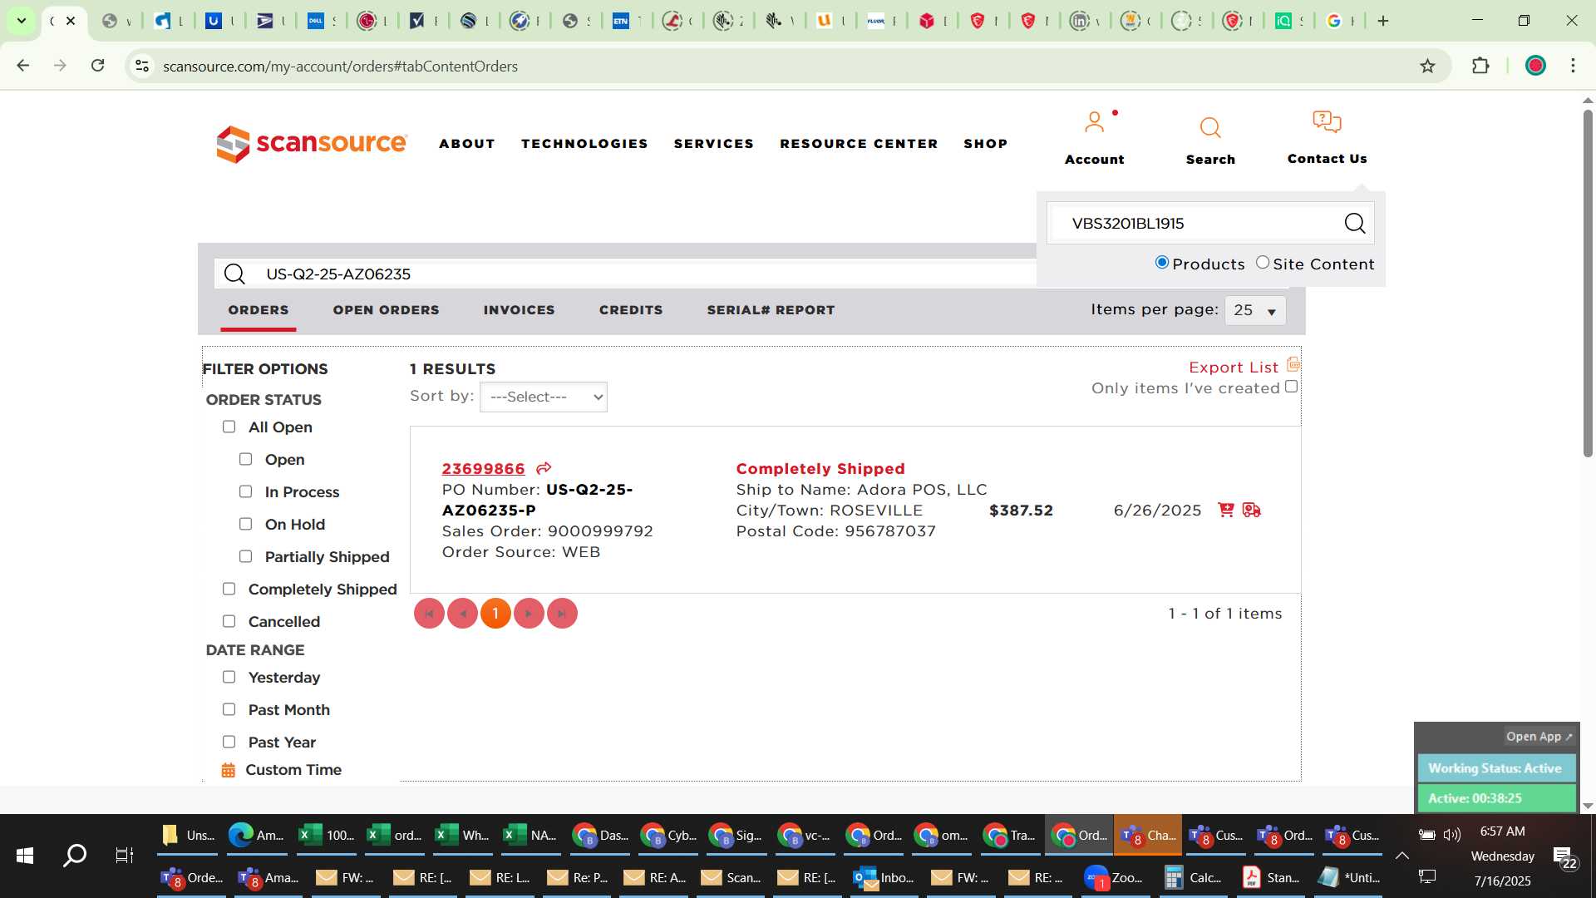
Task: Click the order search magnifier icon
Action: [234, 274]
